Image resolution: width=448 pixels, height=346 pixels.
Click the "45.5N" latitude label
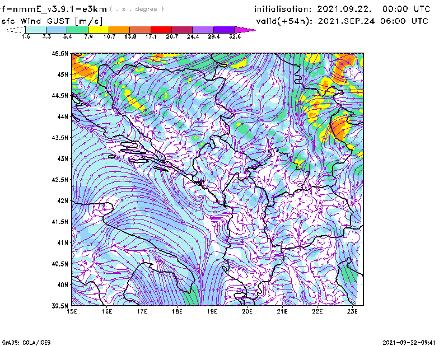point(60,54)
